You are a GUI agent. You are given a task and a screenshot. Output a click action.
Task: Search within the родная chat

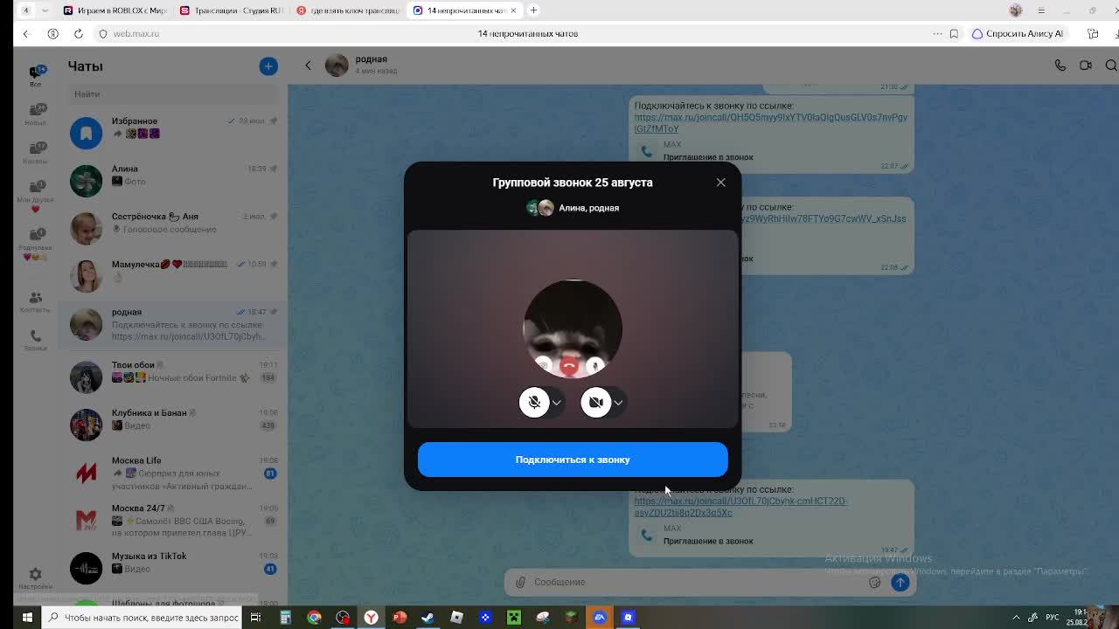pos(1111,65)
